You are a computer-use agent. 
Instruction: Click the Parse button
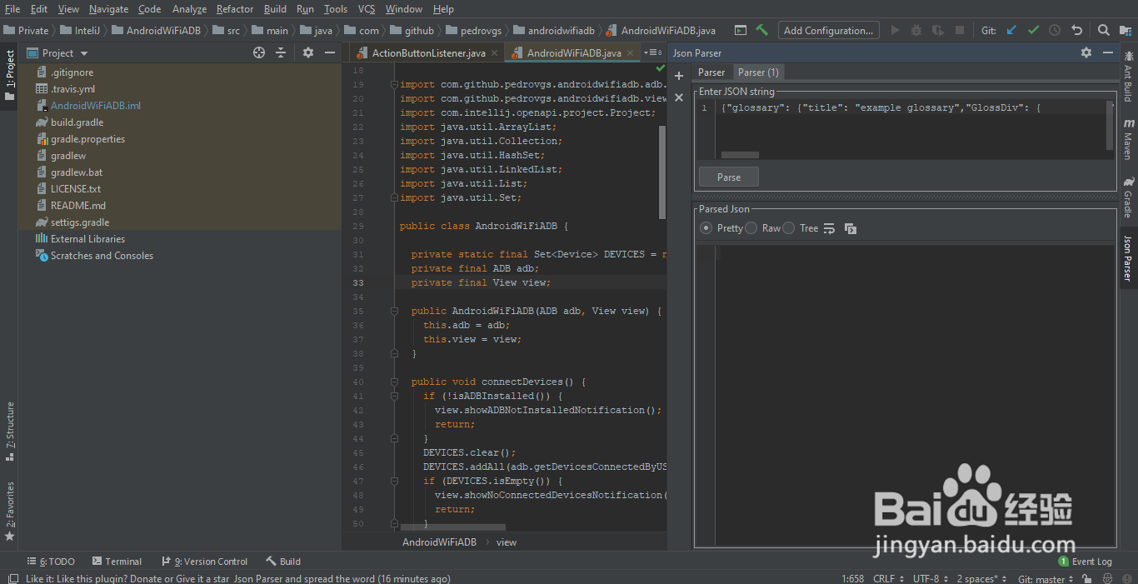tap(729, 177)
